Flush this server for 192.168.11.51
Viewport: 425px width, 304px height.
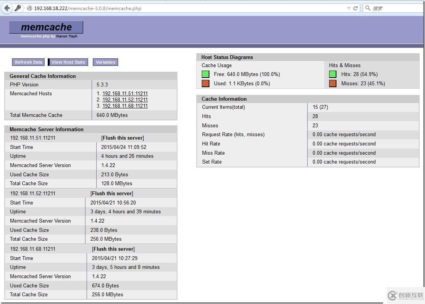click(x=122, y=138)
